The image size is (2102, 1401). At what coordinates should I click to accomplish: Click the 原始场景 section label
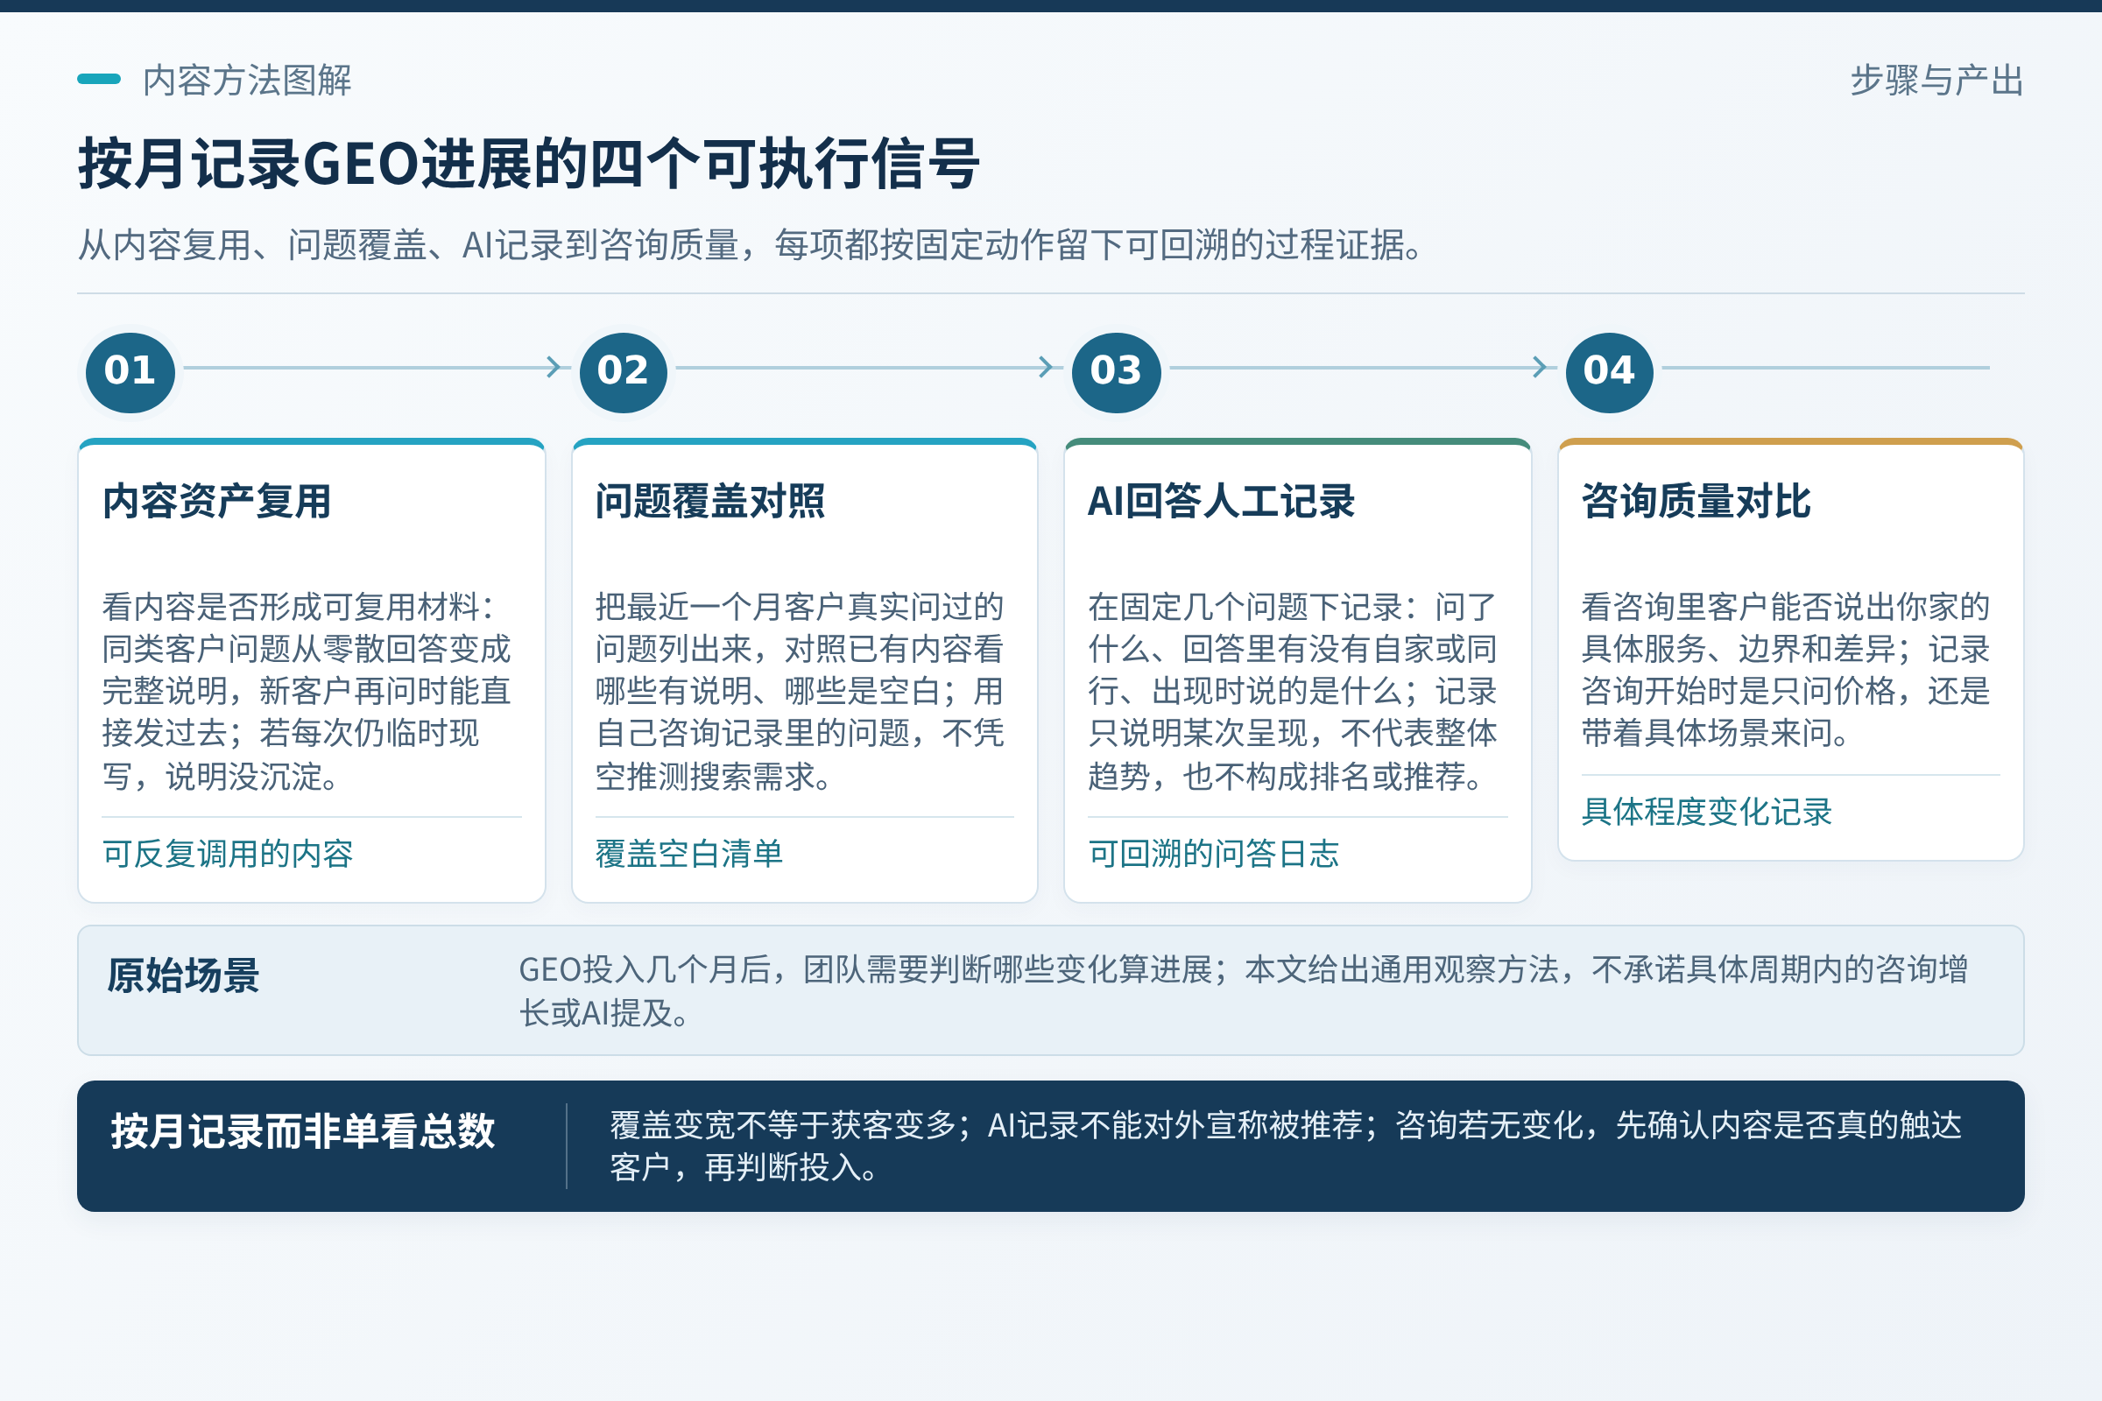(183, 975)
